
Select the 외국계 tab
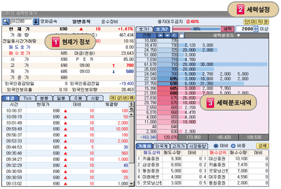162,146
